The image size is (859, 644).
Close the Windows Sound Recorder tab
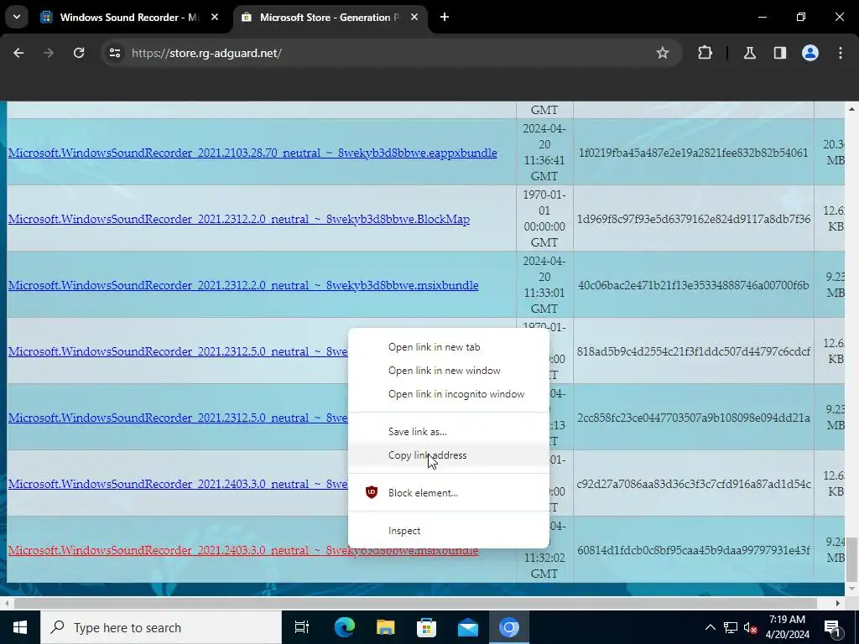coord(215,17)
